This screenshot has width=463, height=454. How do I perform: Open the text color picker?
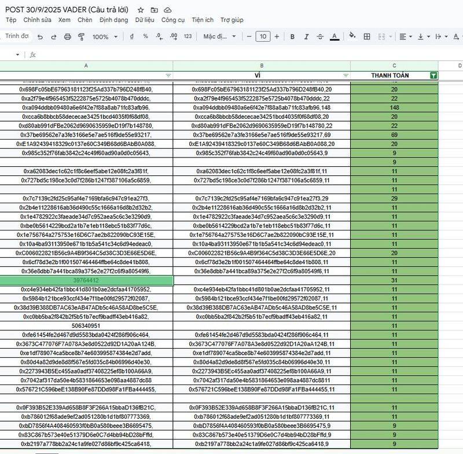(334, 36)
